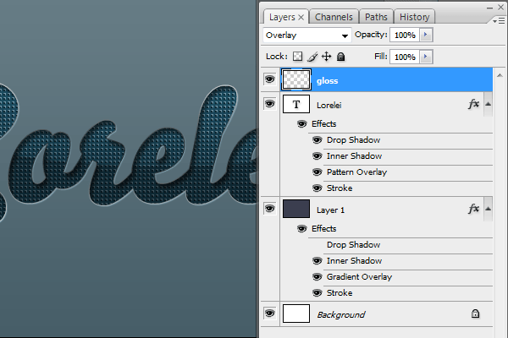Image resolution: width=508 pixels, height=338 pixels.
Task: Toggle all Effects visibility for Lorelei
Action: [x=301, y=124]
